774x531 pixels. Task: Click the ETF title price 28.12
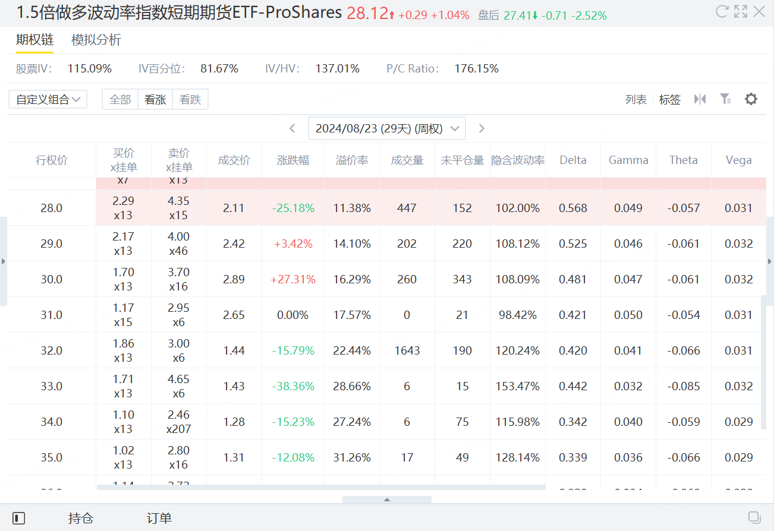[366, 13]
